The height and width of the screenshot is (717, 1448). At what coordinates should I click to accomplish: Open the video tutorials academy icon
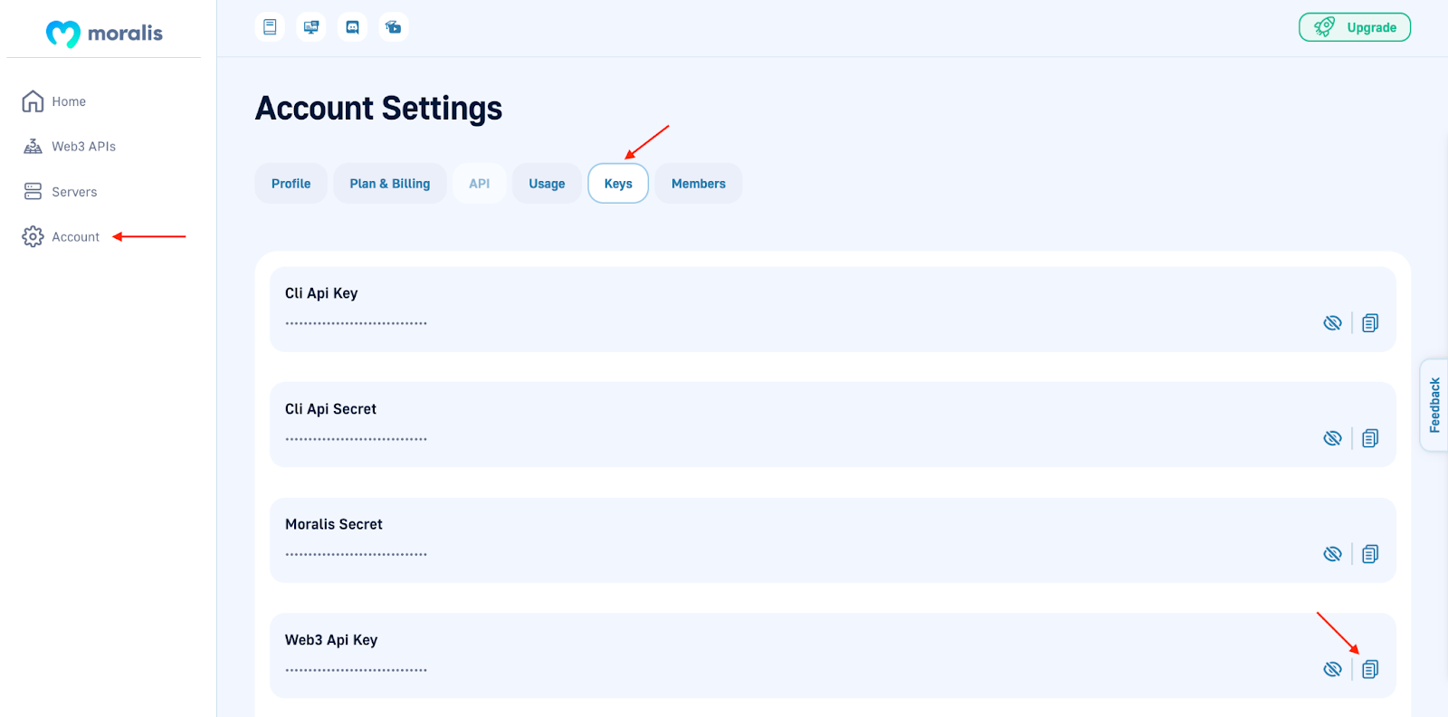click(x=394, y=27)
